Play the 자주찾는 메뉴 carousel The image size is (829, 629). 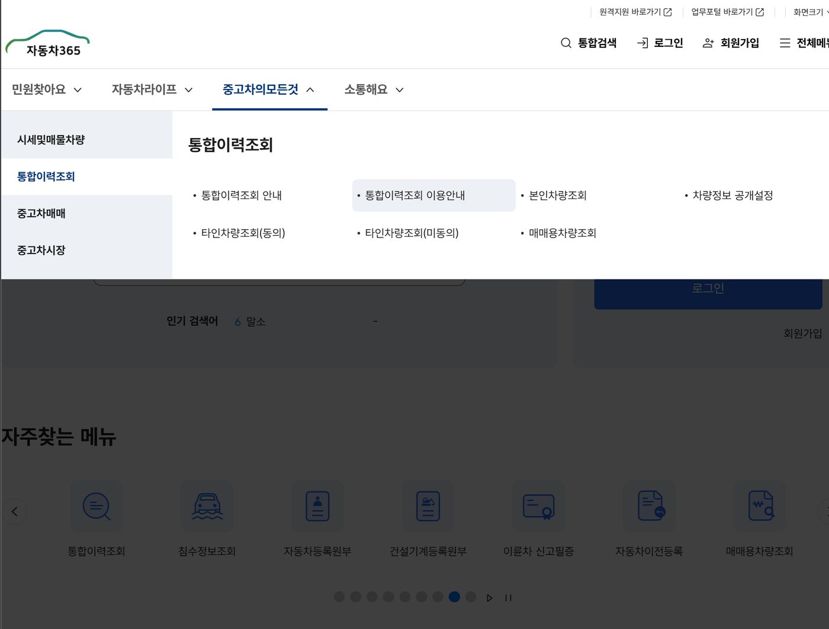click(489, 598)
